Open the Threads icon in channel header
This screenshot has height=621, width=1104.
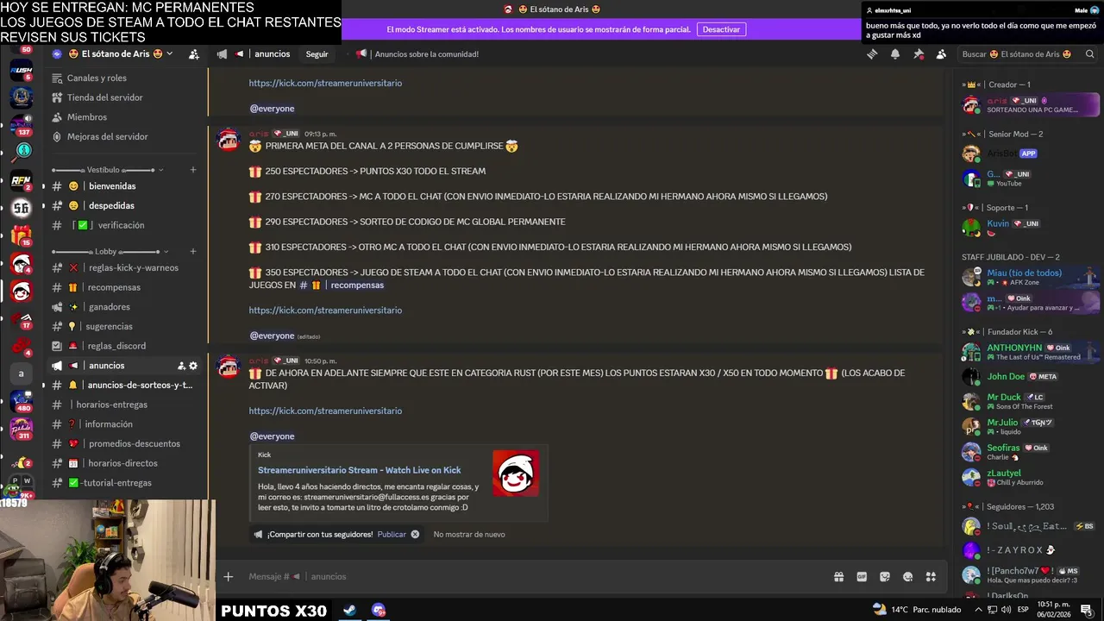tap(872, 53)
